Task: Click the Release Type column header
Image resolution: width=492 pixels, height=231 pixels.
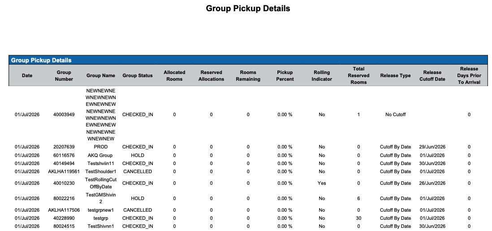Action: tap(395, 75)
